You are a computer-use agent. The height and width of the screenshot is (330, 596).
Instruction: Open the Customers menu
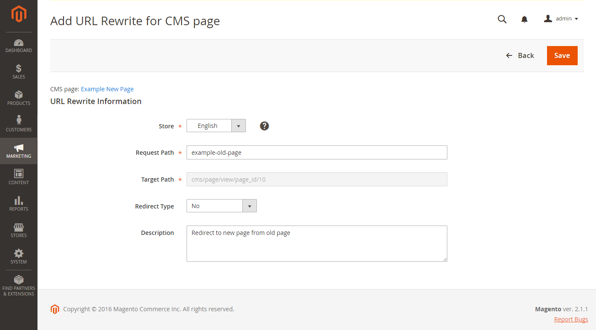point(19,124)
